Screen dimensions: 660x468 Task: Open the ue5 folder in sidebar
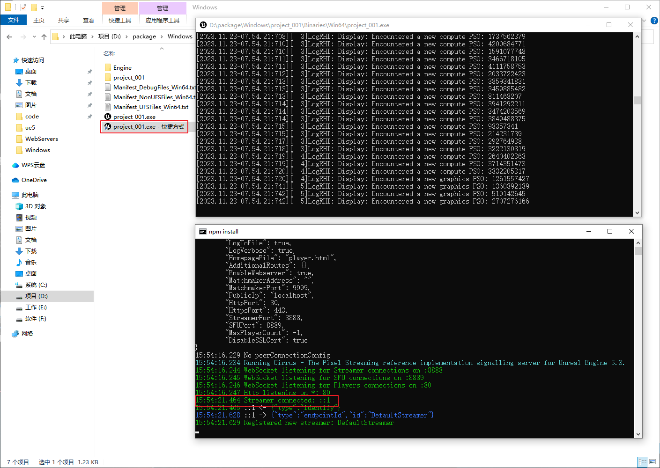coord(30,128)
